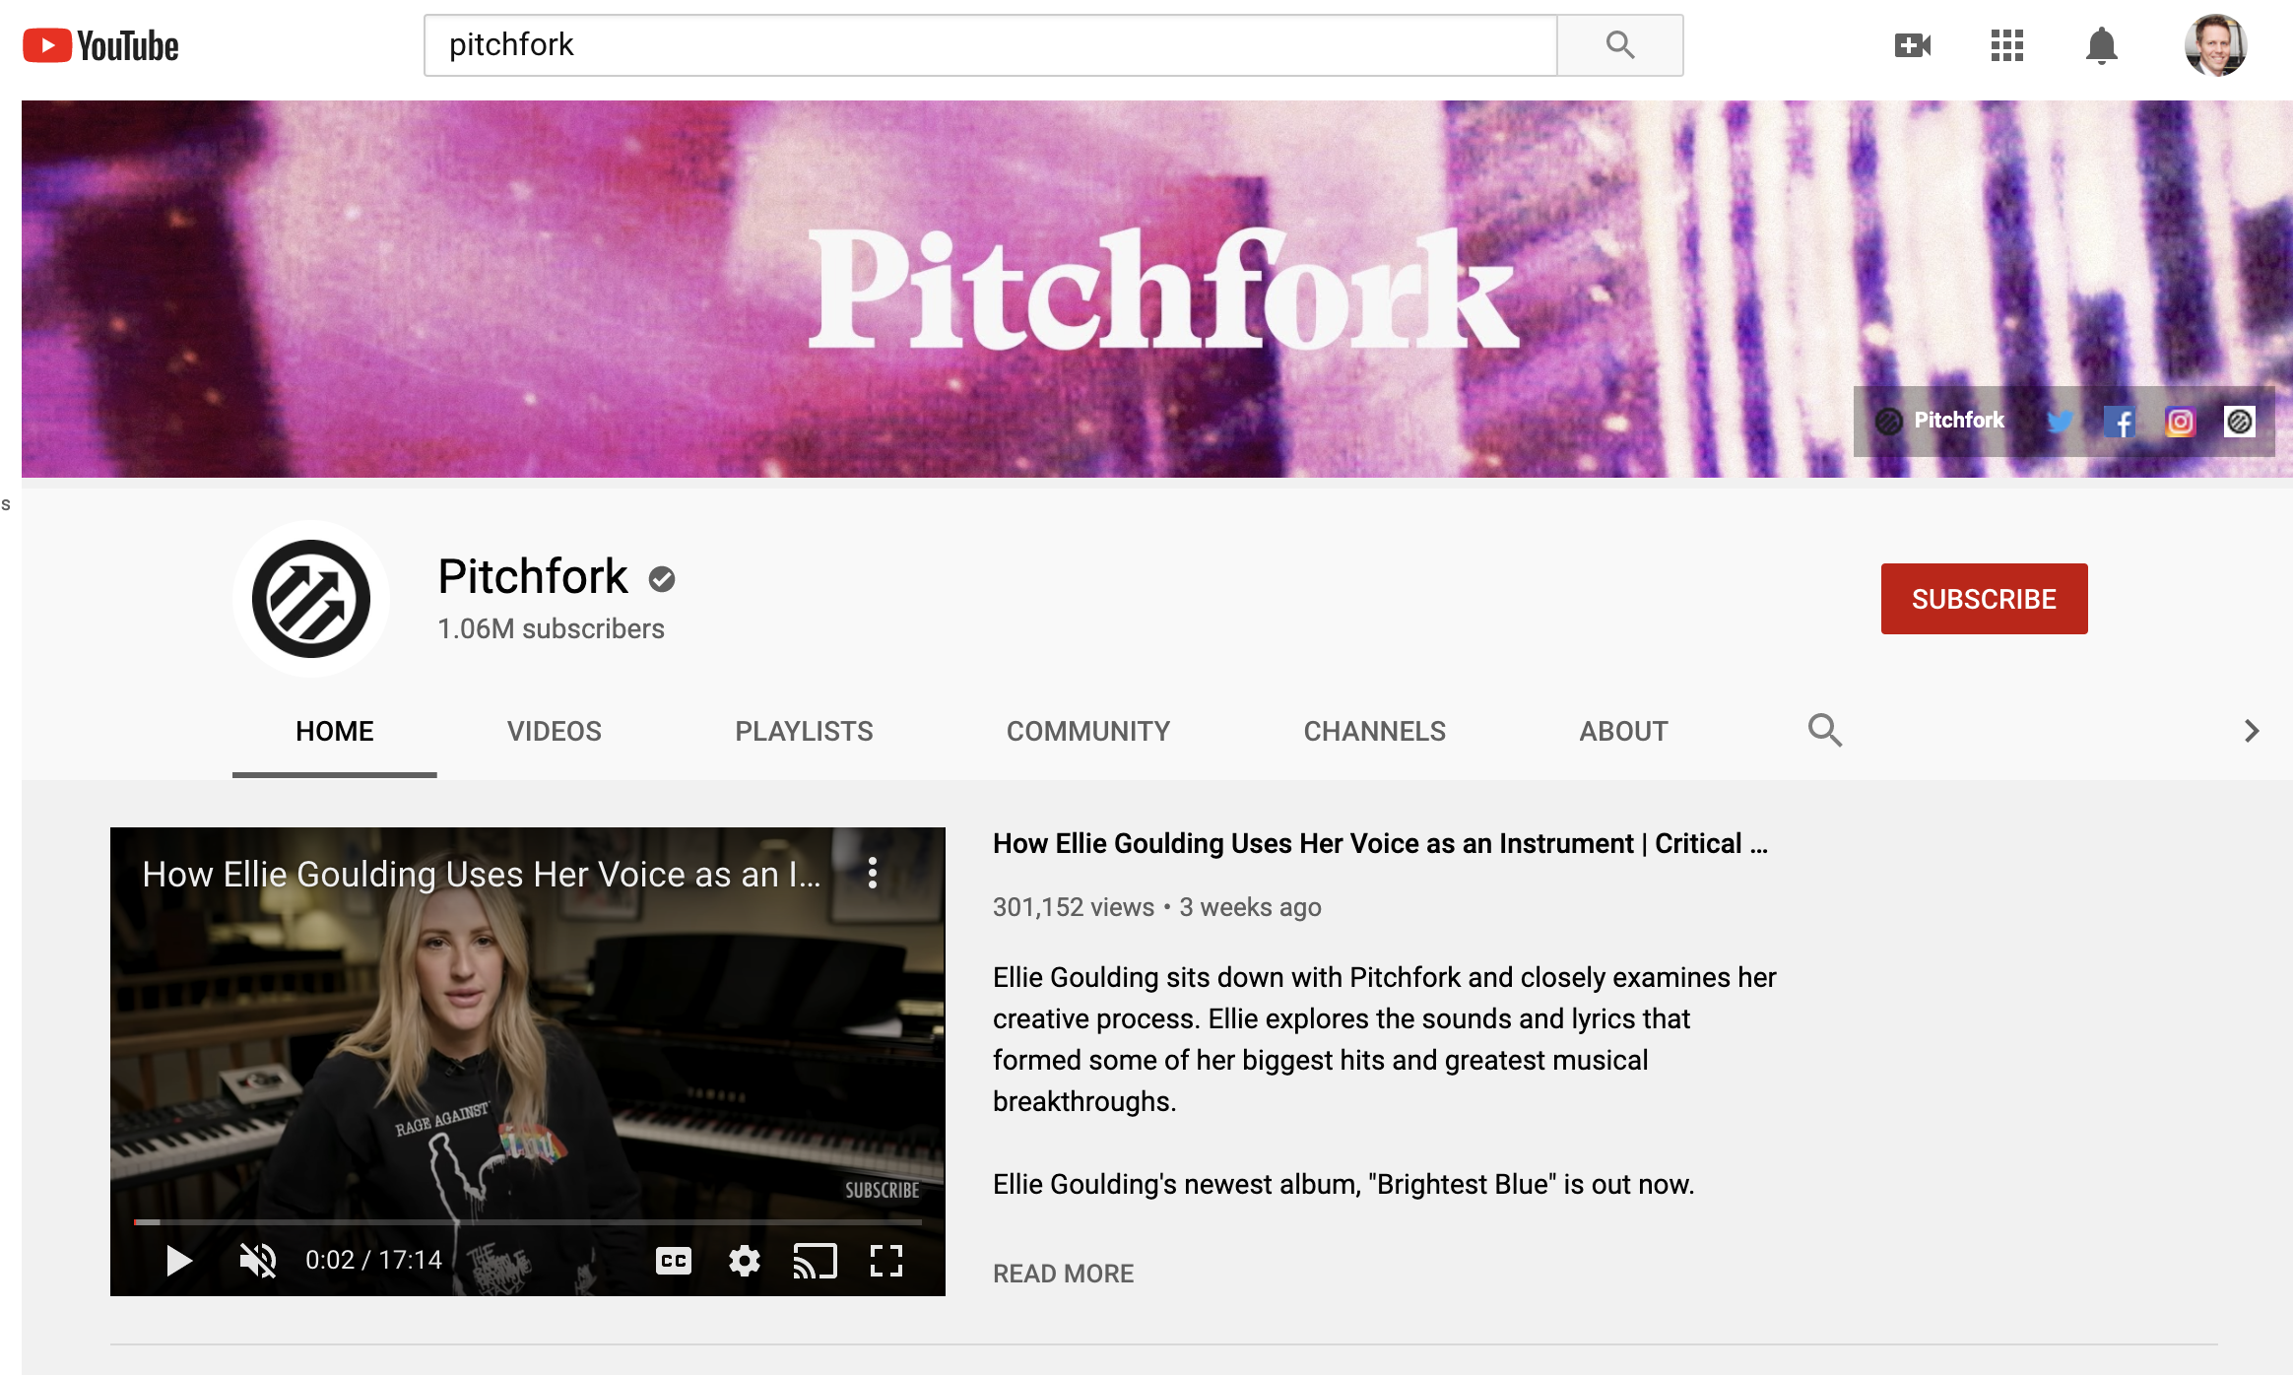Viewport: 2293px width, 1375px height.
Task: Expand the description with READ MORE
Action: click(1064, 1274)
